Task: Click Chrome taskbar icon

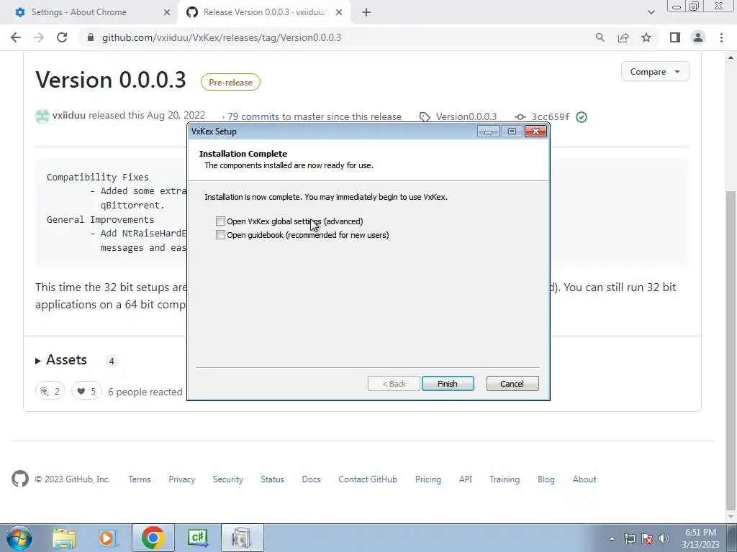Action: tap(153, 538)
